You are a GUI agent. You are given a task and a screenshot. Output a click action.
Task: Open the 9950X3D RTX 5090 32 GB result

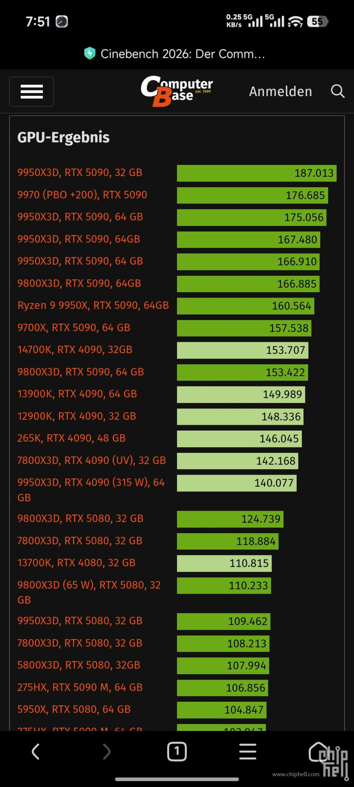pyautogui.click(x=80, y=172)
